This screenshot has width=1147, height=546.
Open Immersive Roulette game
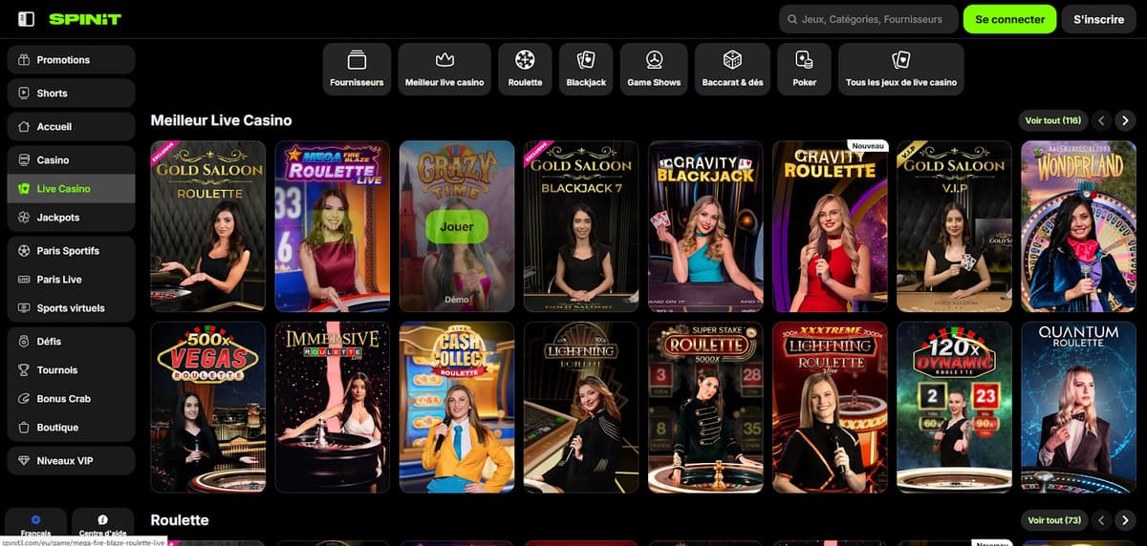(x=333, y=407)
